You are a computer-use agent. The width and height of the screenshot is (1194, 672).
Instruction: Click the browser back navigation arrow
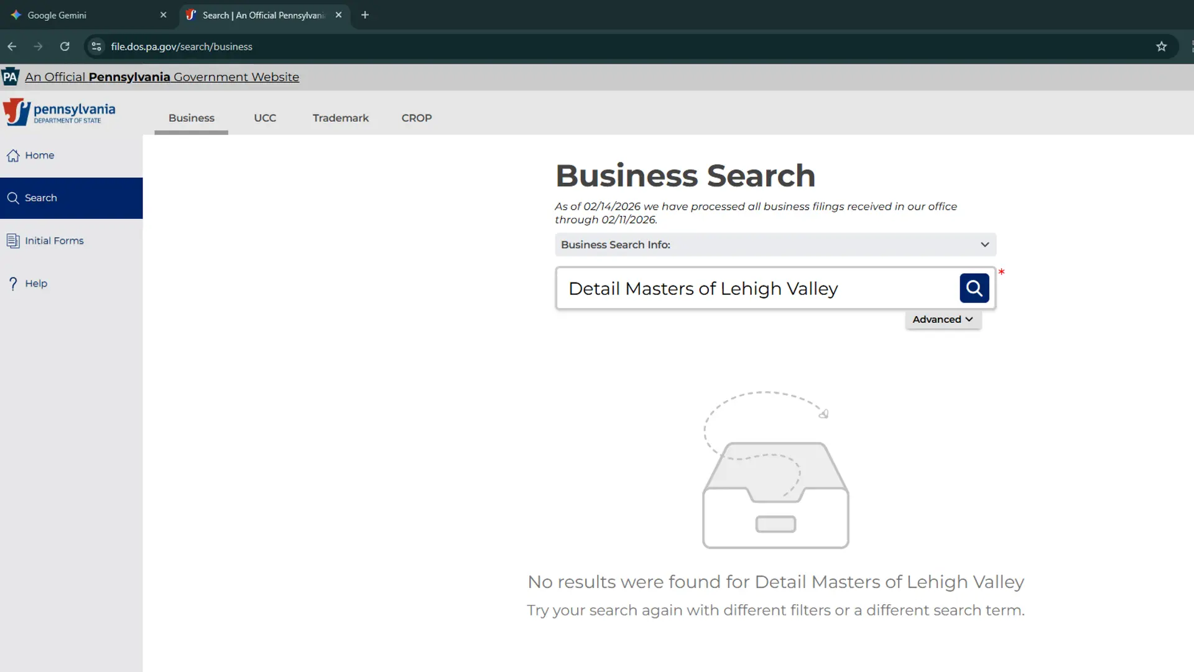pyautogui.click(x=12, y=46)
